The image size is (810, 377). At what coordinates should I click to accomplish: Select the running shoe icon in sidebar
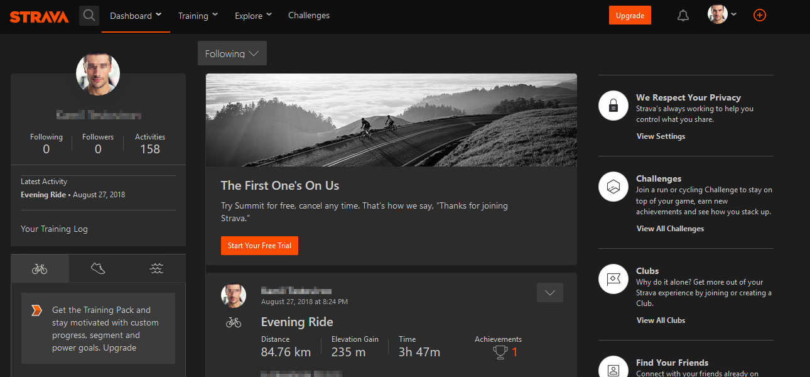[97, 268]
